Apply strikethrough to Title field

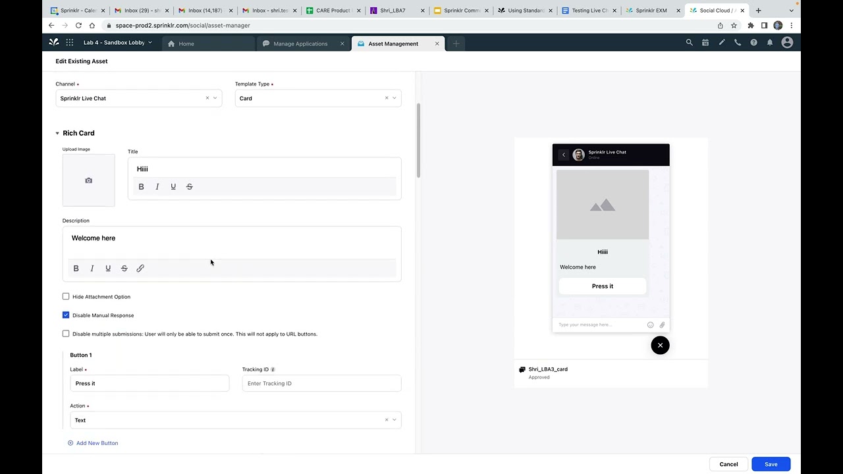[189, 187]
